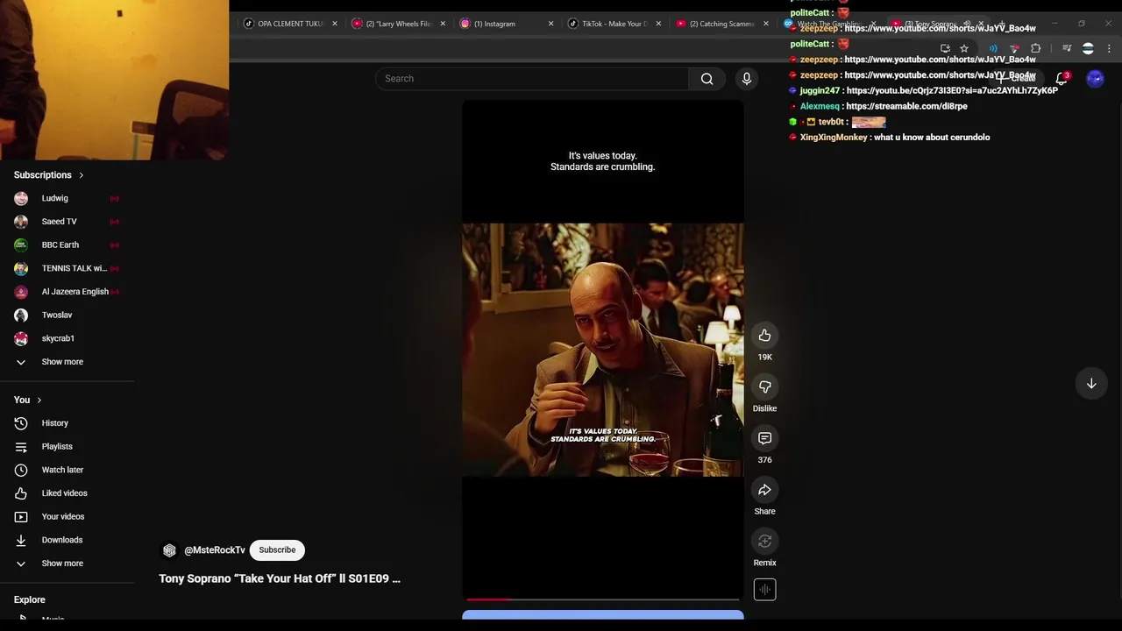Switch to the OPA CLEMENT TUKUR TikTok tab
The height and width of the screenshot is (631, 1122).
[289, 24]
